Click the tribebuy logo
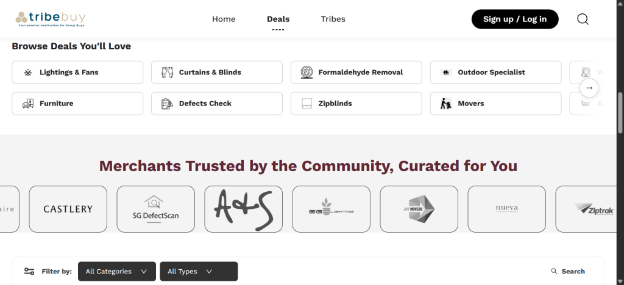The width and height of the screenshot is (624, 285). [x=51, y=19]
